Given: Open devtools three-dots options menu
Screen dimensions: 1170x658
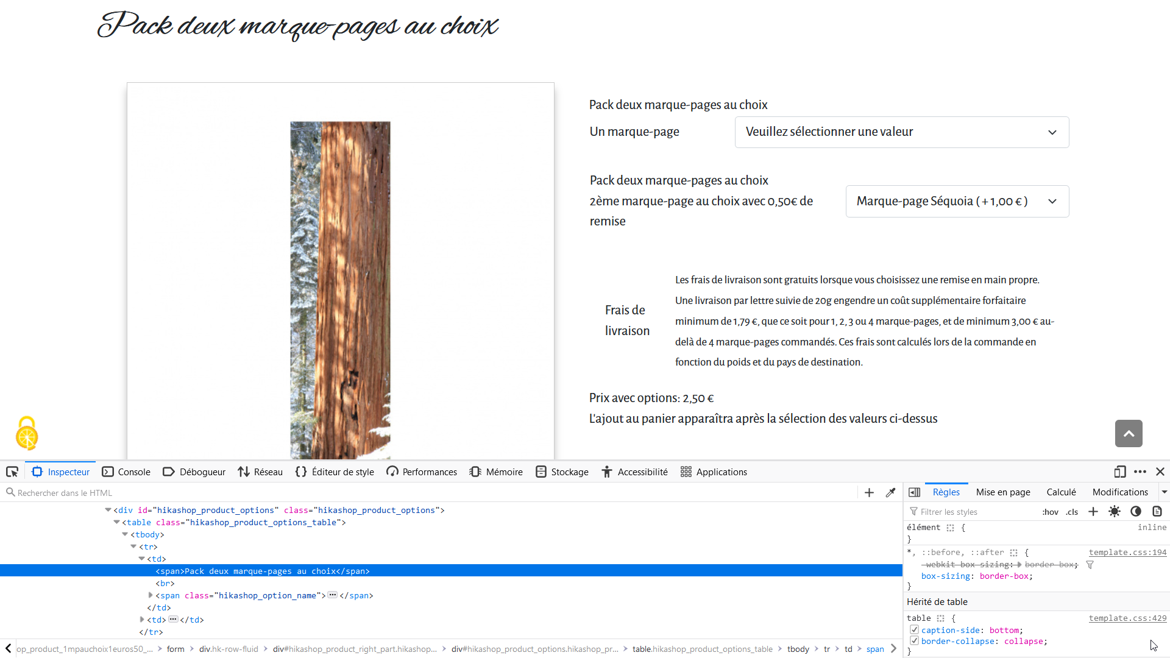Looking at the screenshot, I should [1140, 472].
